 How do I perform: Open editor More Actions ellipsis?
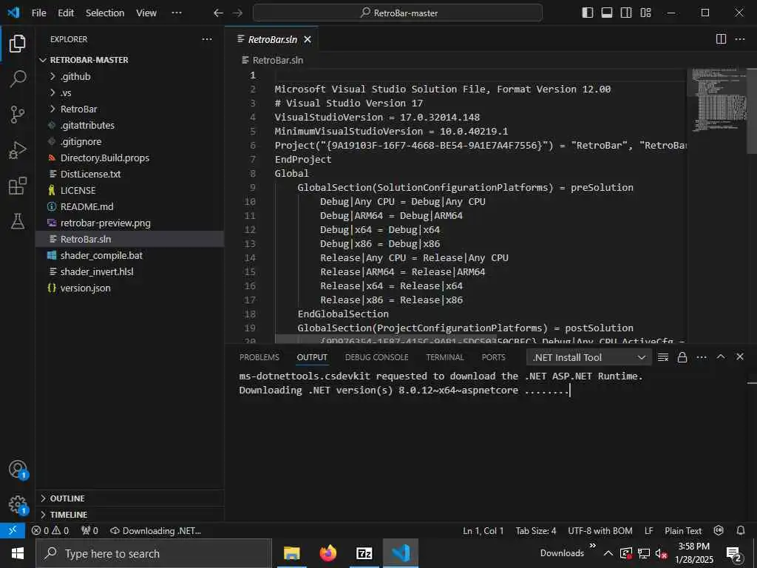coord(740,39)
